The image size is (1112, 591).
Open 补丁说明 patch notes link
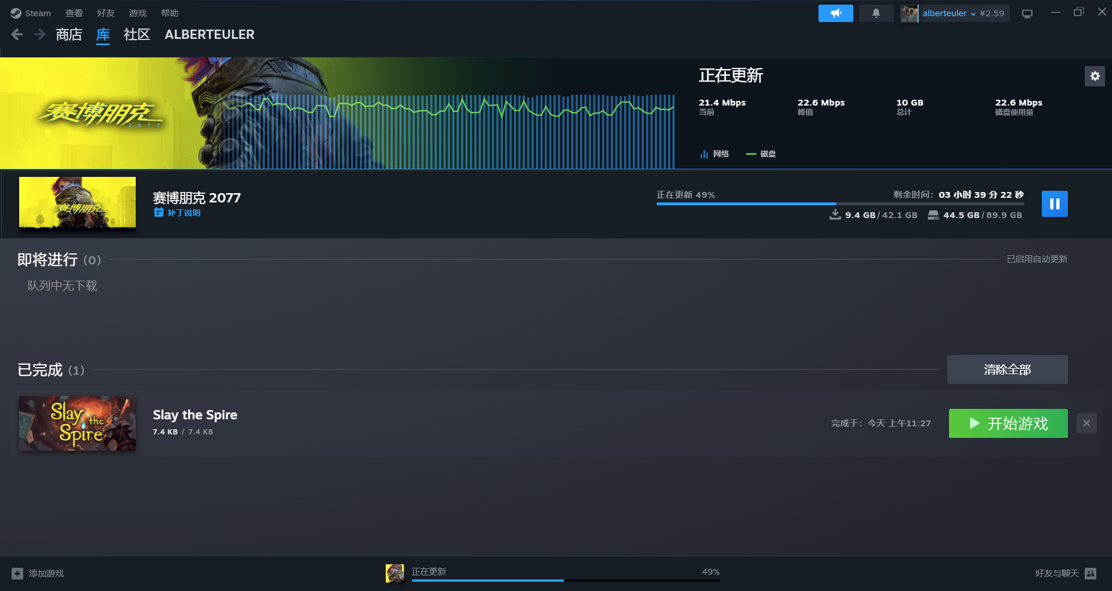184,213
